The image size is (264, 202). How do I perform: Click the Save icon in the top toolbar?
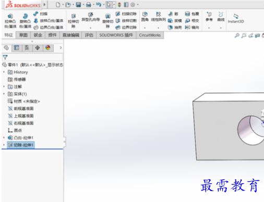pos(78,5)
